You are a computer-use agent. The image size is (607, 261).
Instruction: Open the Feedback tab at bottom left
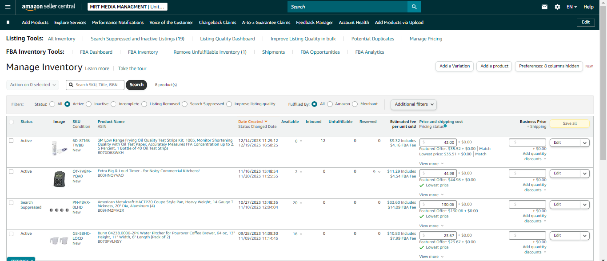point(21,259)
